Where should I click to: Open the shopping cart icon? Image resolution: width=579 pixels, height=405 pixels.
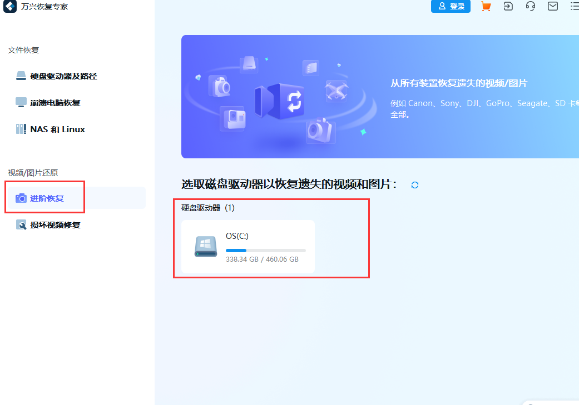click(x=486, y=7)
